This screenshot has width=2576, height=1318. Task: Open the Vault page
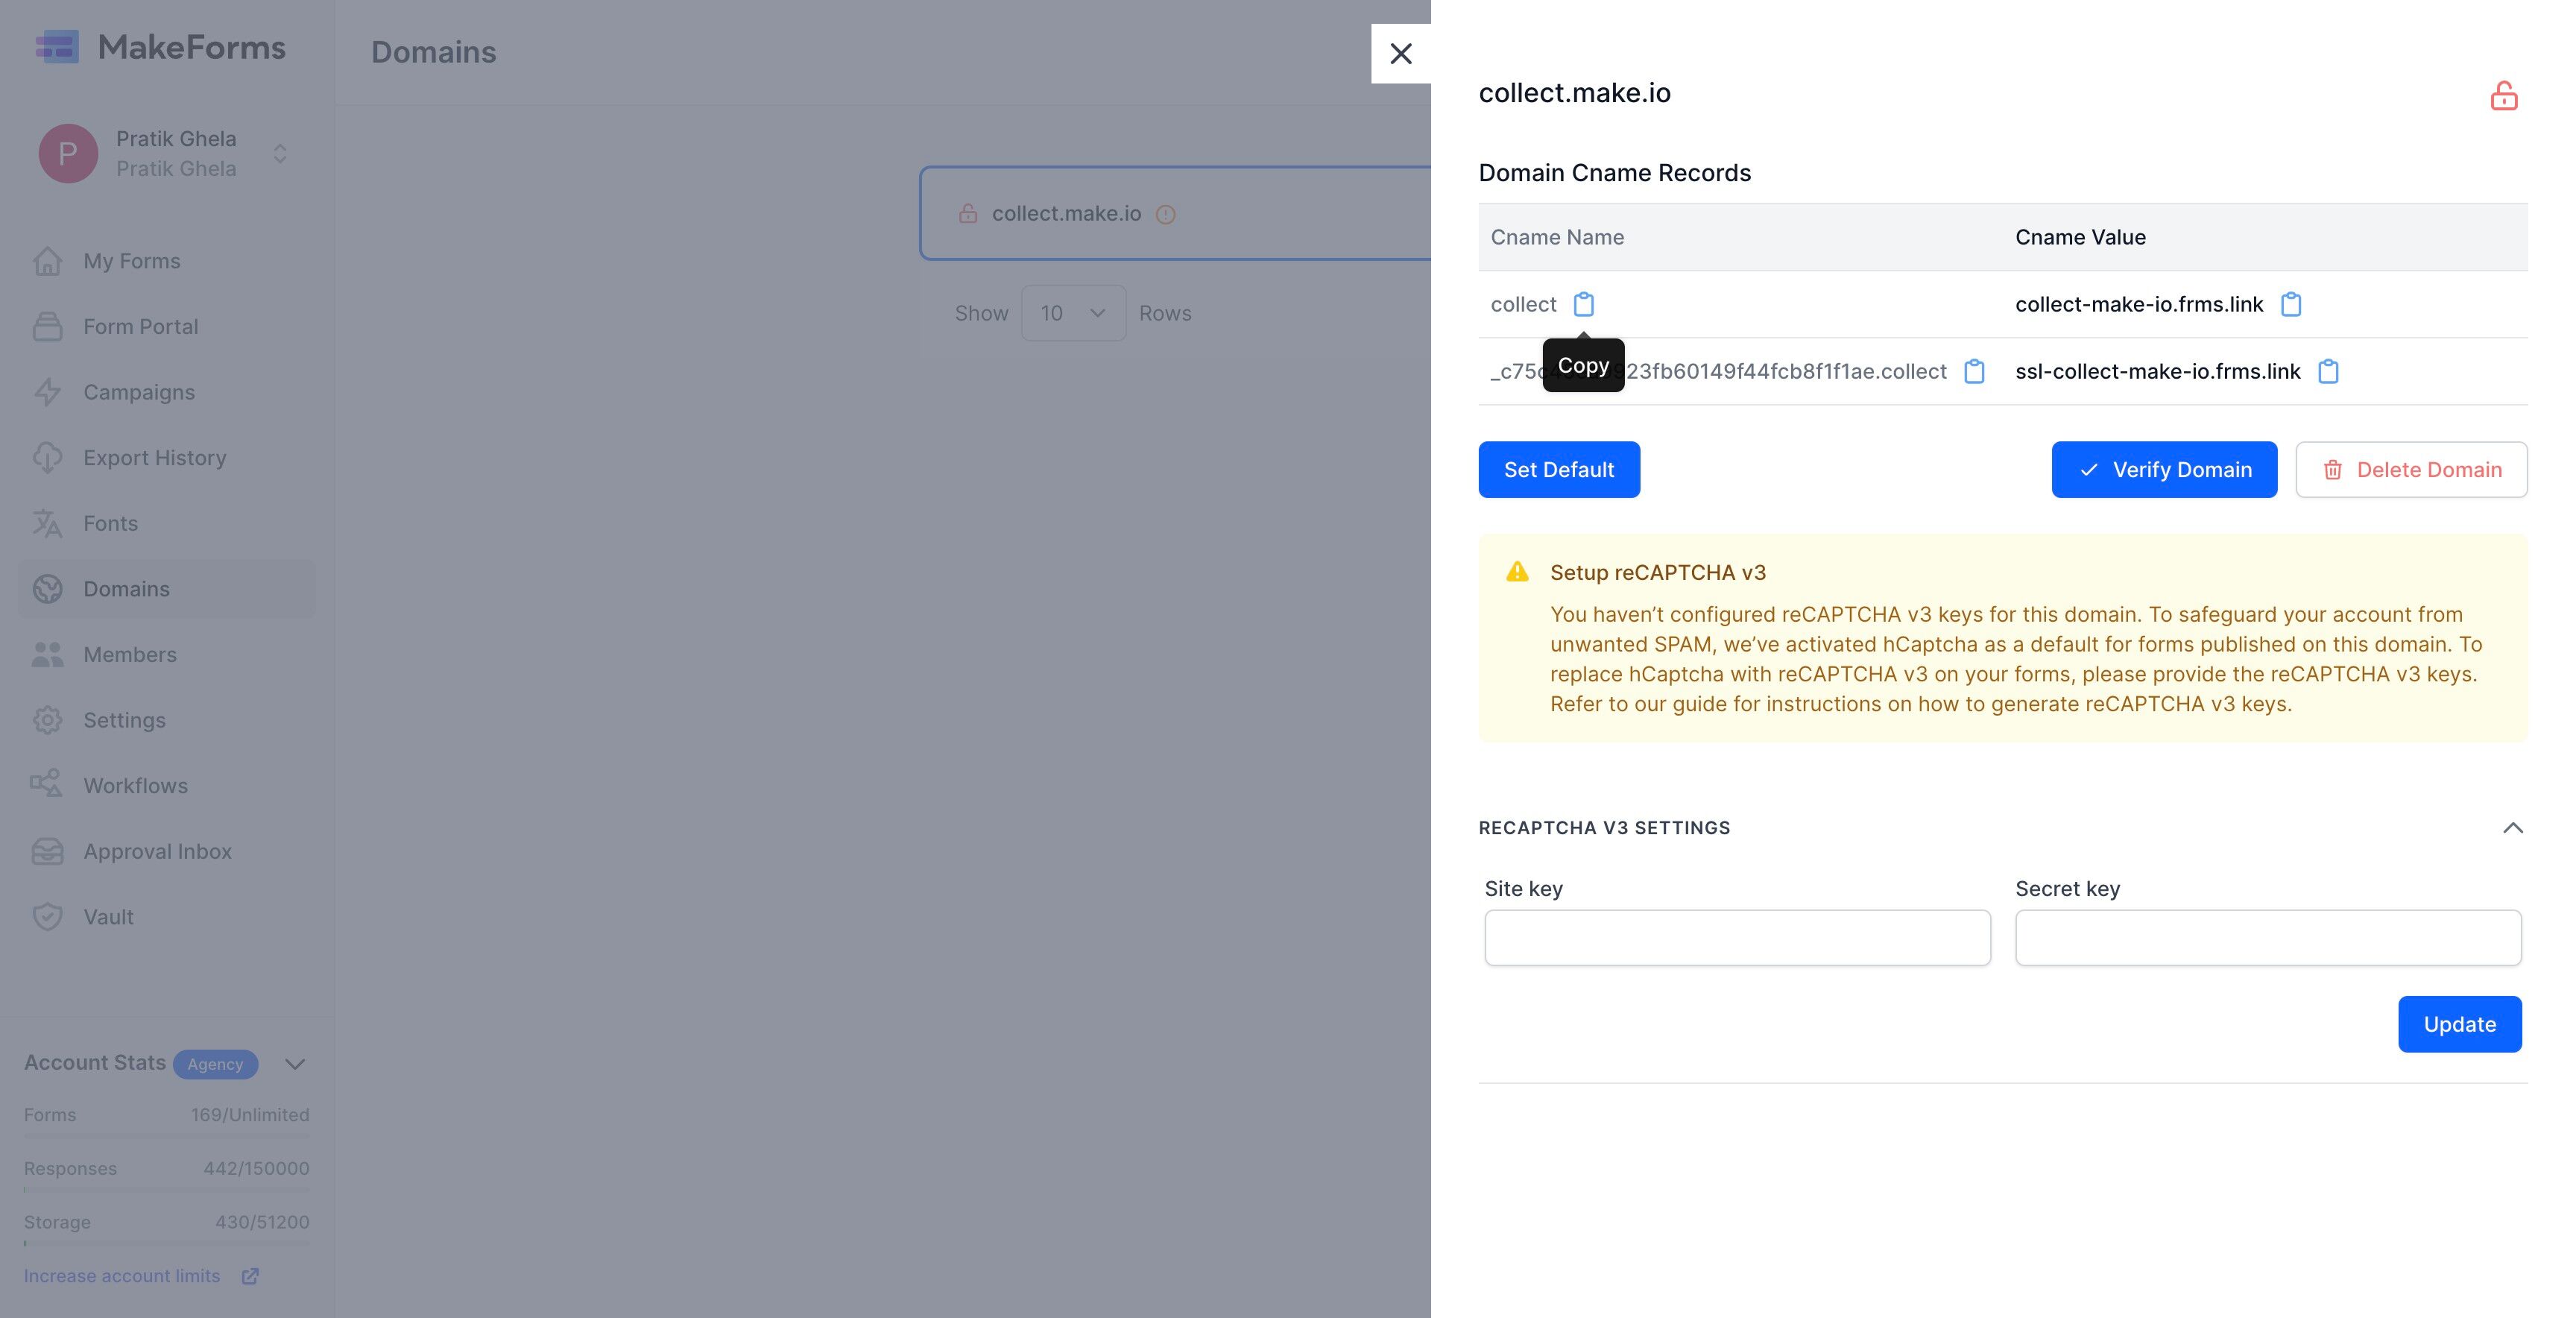167,917
